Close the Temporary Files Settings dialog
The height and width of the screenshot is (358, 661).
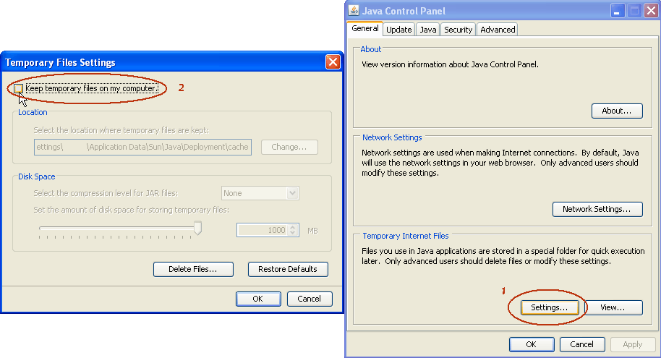coord(333,62)
